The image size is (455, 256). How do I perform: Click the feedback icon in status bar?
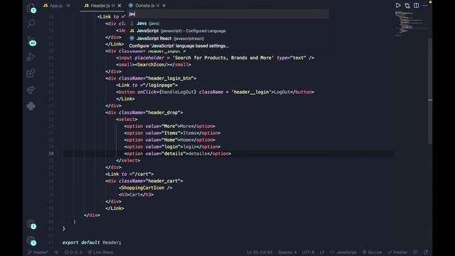415,252
